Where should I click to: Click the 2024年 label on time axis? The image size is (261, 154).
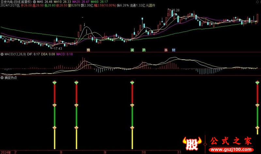coord(6,152)
